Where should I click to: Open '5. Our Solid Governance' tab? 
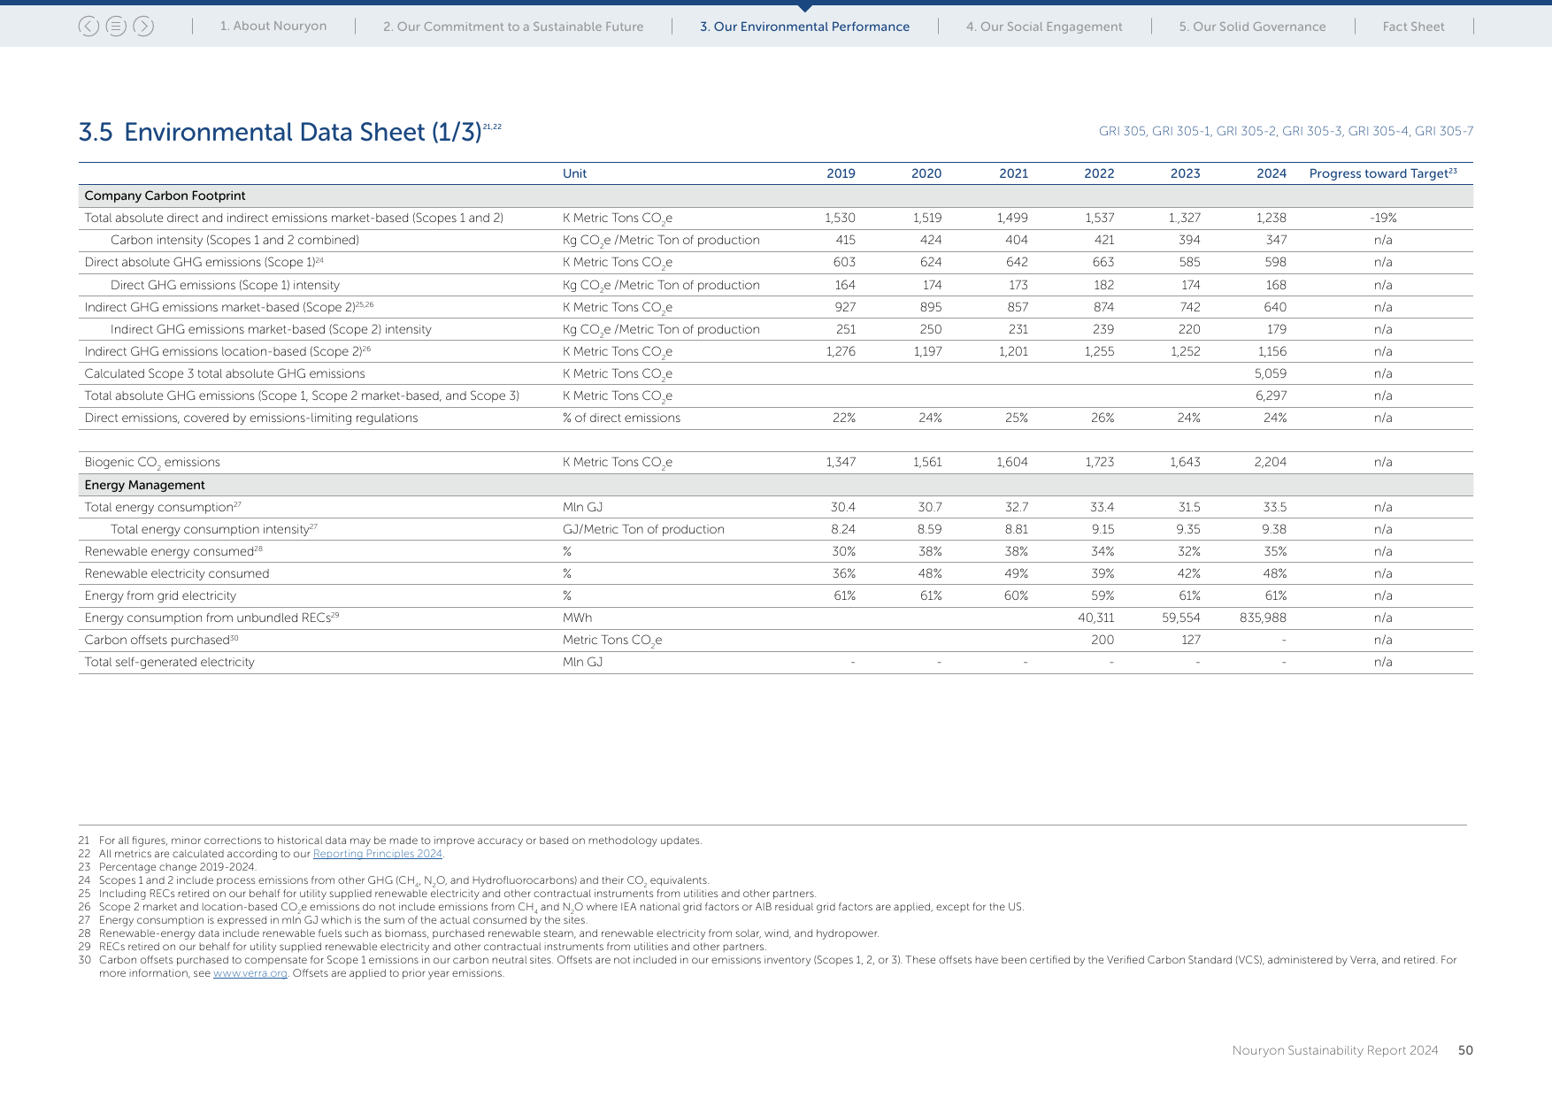point(1252,27)
